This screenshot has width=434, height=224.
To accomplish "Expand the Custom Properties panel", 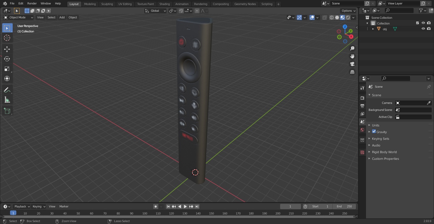I will tap(385, 159).
